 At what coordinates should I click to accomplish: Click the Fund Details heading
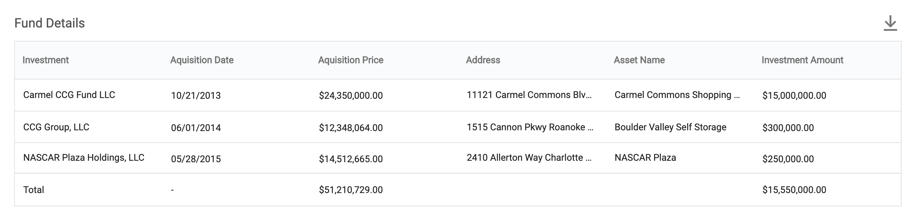(x=49, y=23)
